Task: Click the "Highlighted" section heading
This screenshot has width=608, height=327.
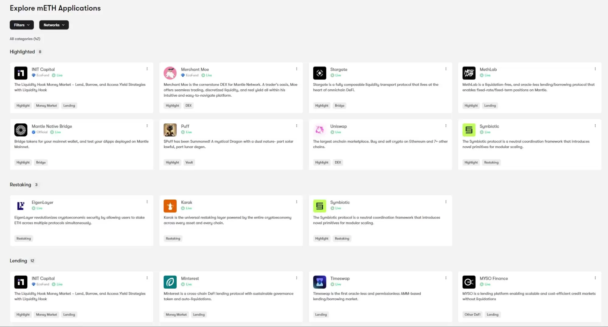Action: click(22, 52)
